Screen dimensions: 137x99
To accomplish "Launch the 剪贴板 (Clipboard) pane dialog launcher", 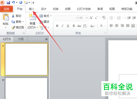I will [24, 33].
